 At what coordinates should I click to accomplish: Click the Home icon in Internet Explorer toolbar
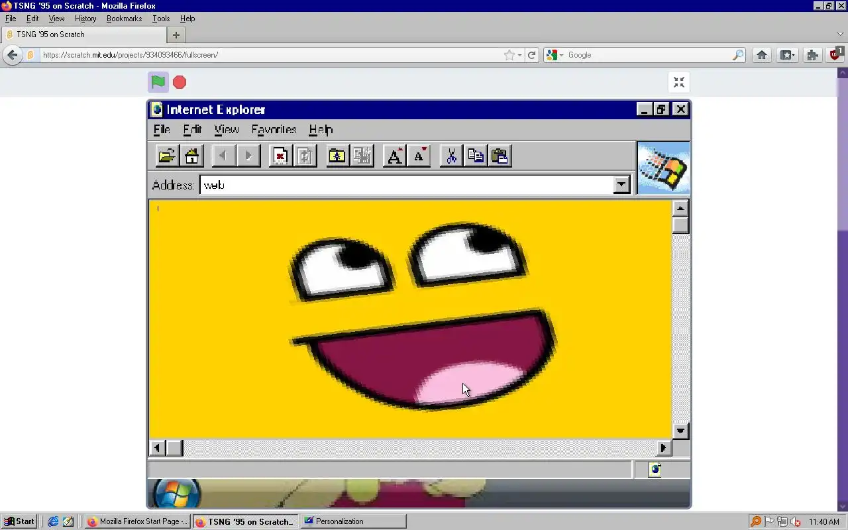coord(191,156)
